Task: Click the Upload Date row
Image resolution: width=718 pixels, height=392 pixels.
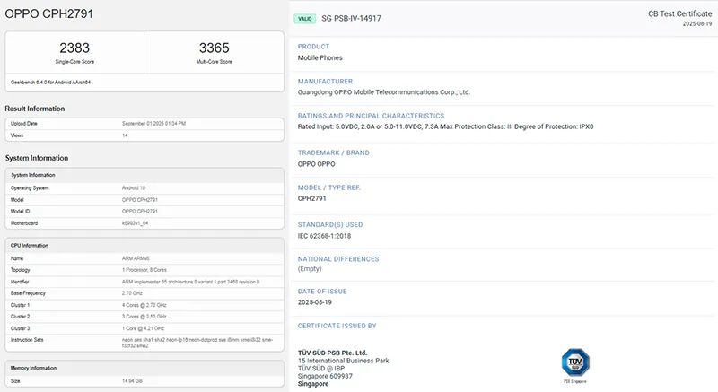Action: click(144, 123)
